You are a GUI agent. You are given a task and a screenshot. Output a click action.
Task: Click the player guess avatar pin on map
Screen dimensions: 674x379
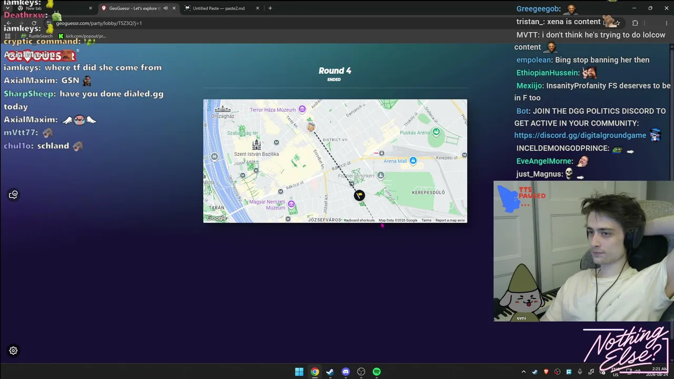tap(311, 127)
